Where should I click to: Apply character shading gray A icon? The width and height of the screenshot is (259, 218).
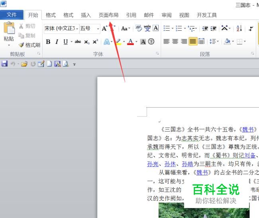pyautogui.click(x=143, y=41)
